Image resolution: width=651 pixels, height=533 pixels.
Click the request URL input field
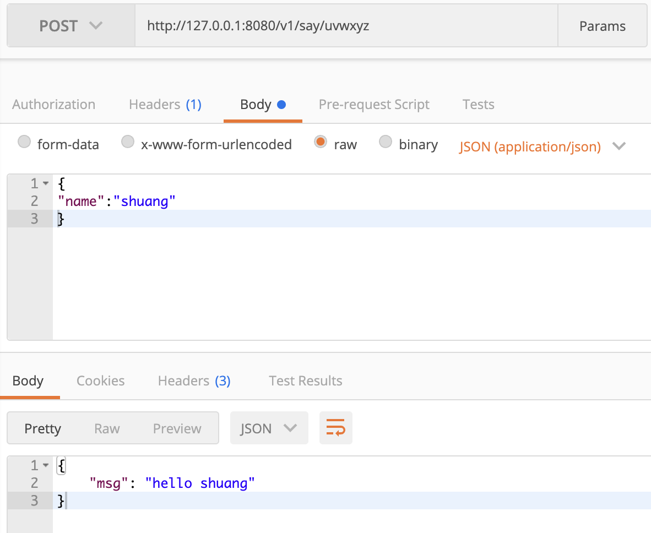click(x=346, y=26)
